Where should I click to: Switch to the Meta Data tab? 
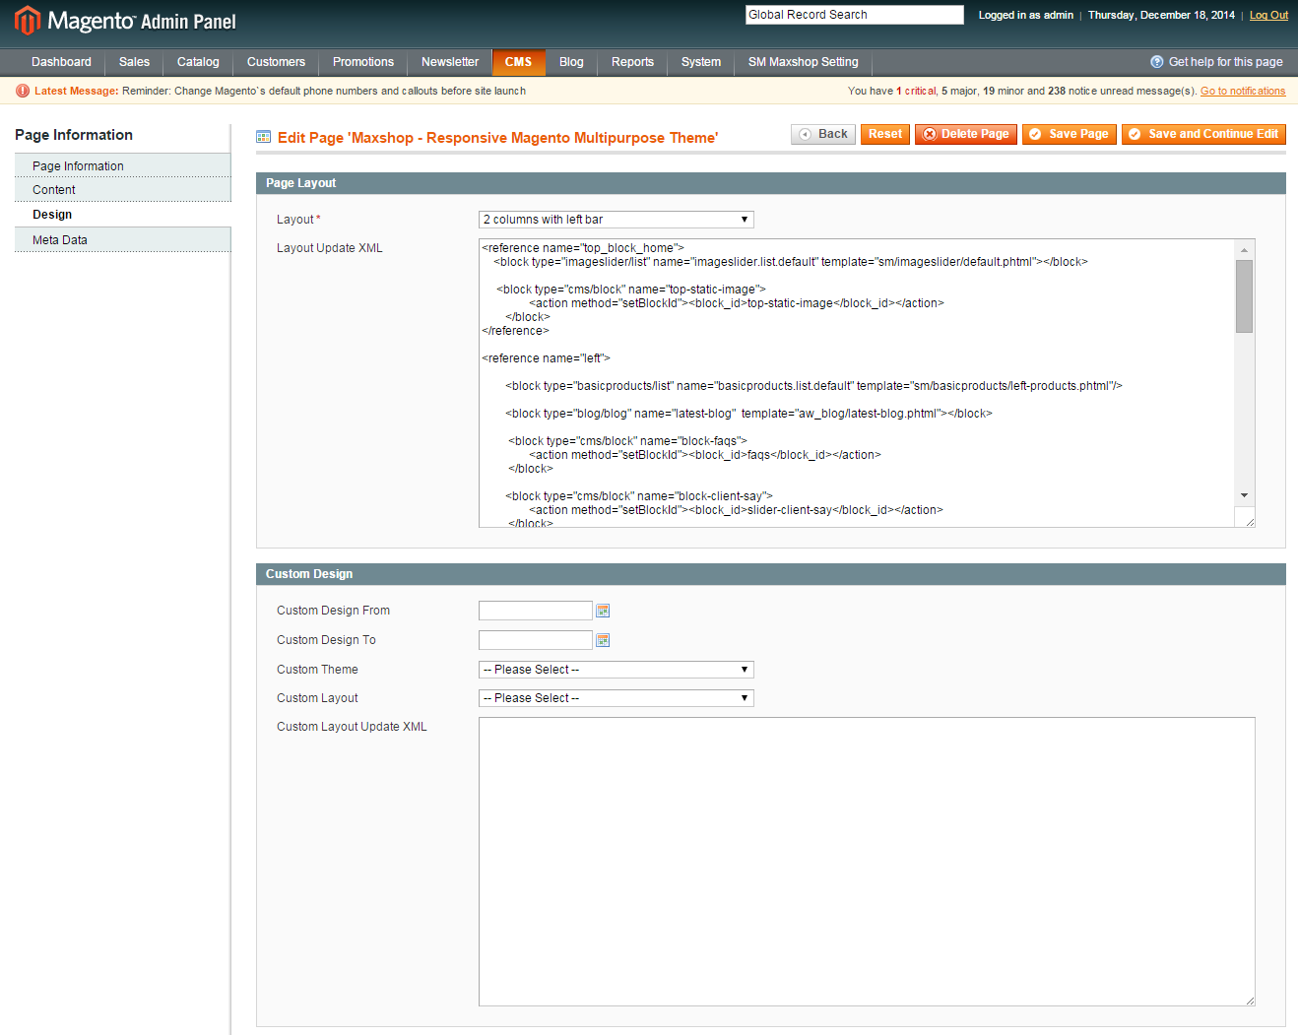122,240
